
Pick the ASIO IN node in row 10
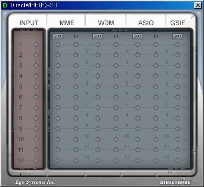click(x=156, y=139)
